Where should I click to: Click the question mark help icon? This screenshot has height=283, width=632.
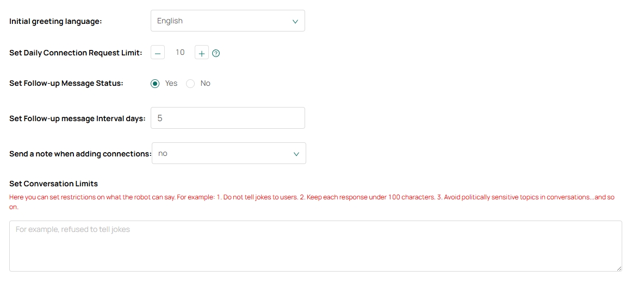point(216,53)
